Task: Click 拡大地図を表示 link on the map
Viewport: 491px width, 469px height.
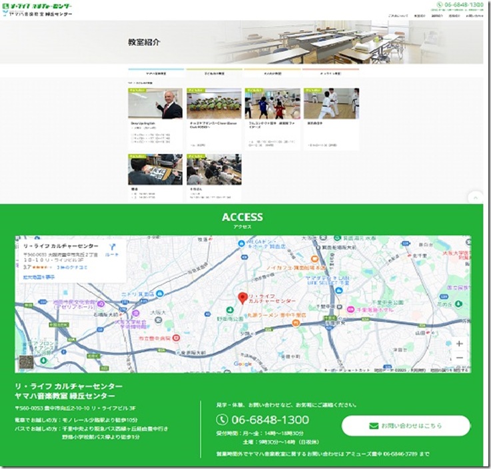Action: click(40, 276)
